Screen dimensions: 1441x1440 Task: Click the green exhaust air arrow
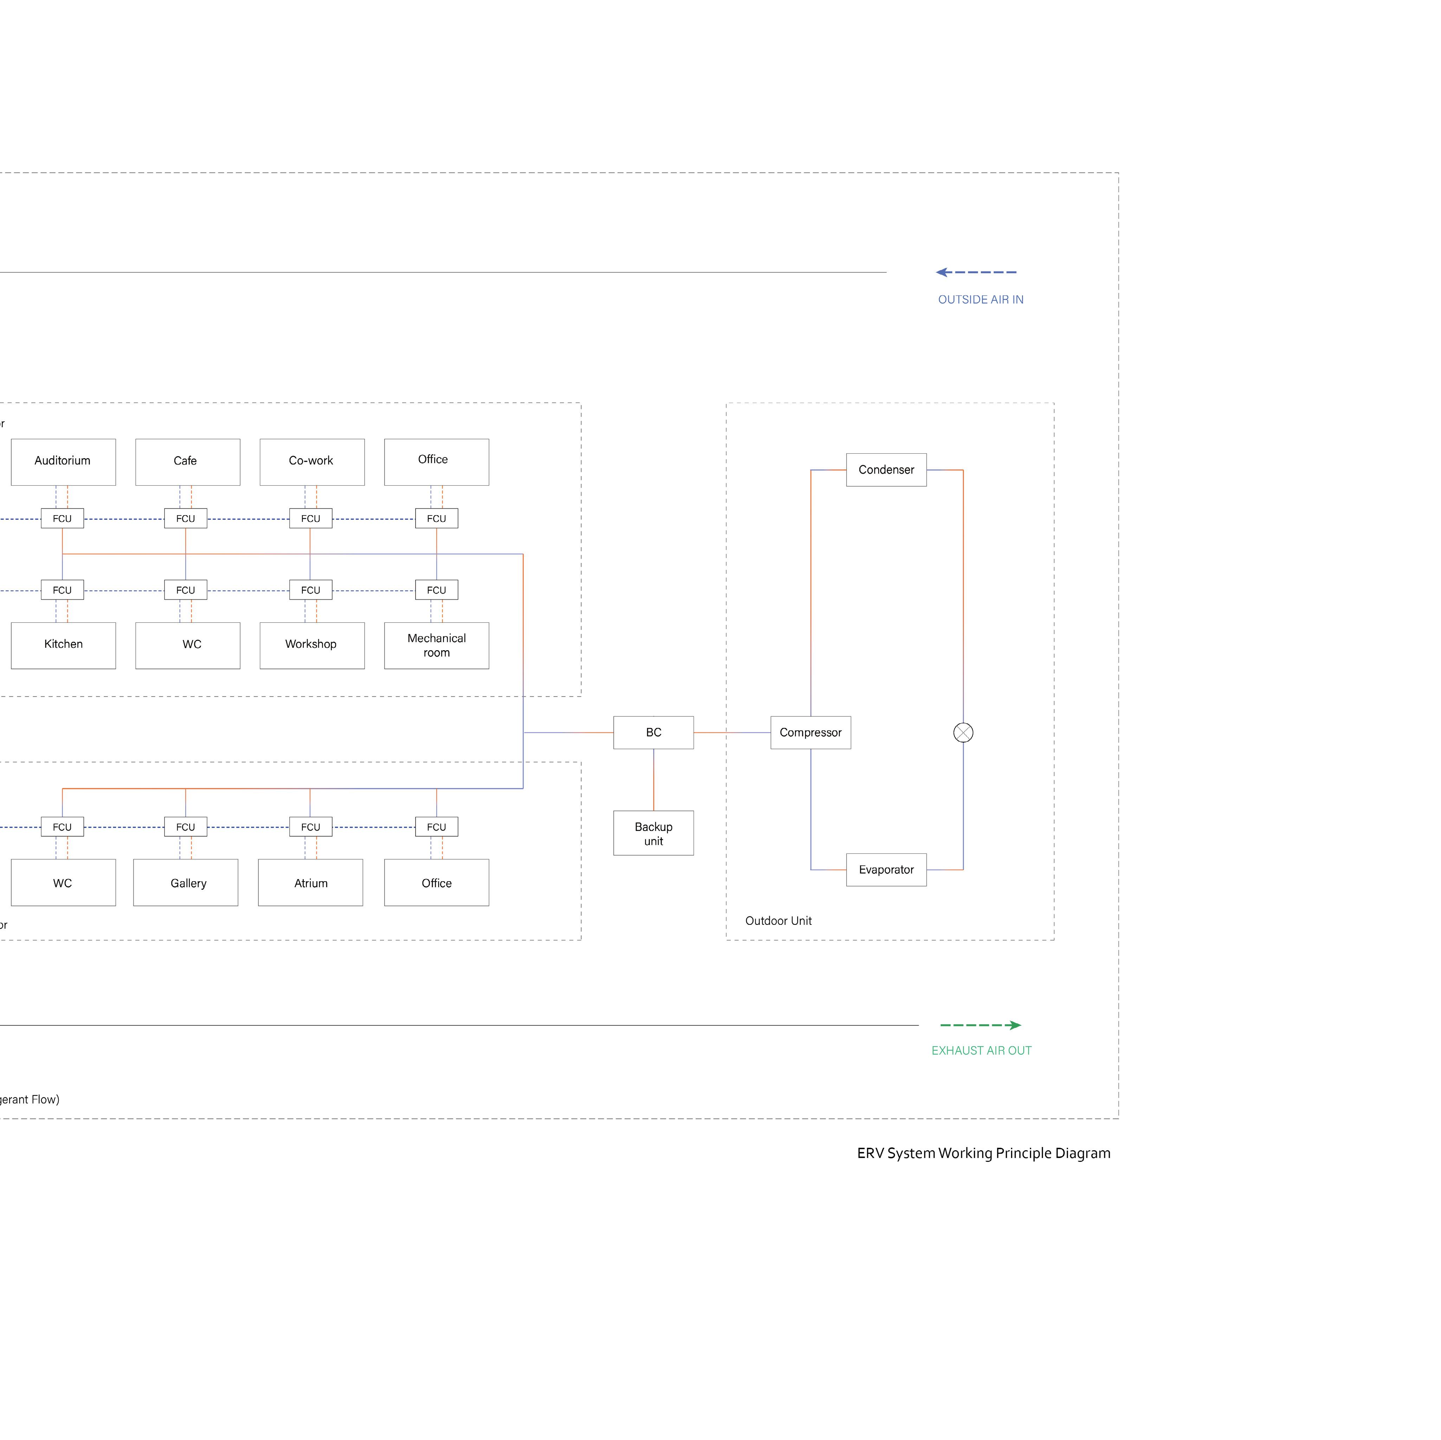pos(980,1025)
